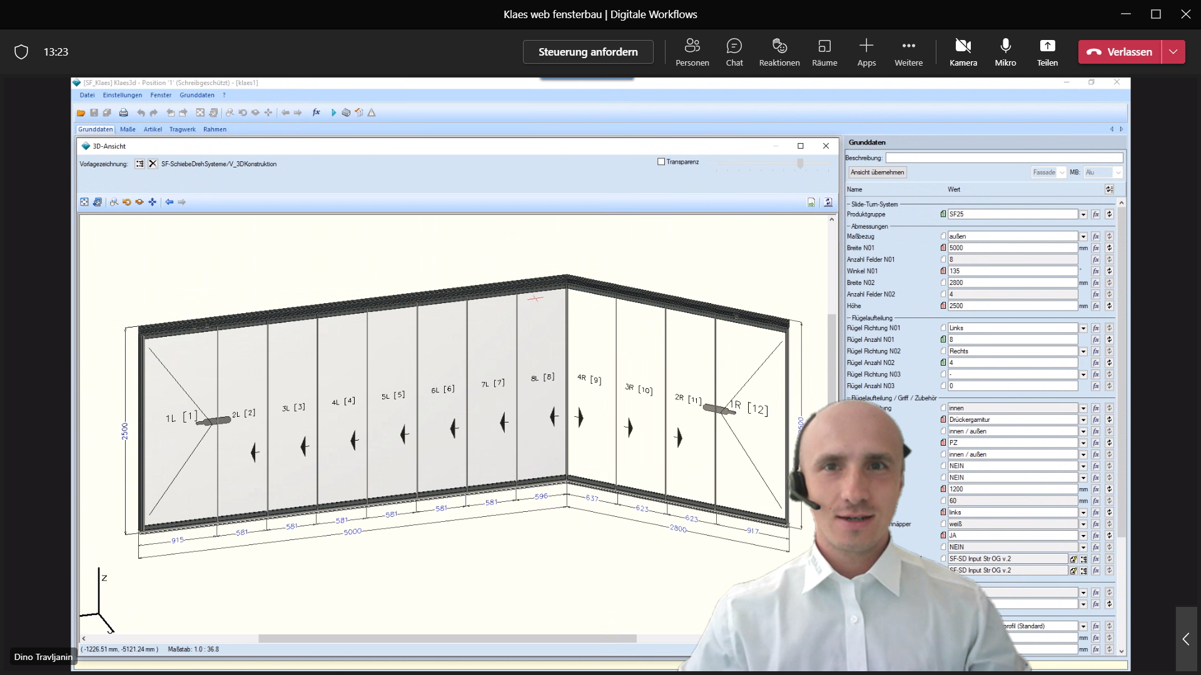Viewport: 1201px width, 675px height.
Task: Click the 3D view horizontal scrollbar
Action: pos(447,639)
